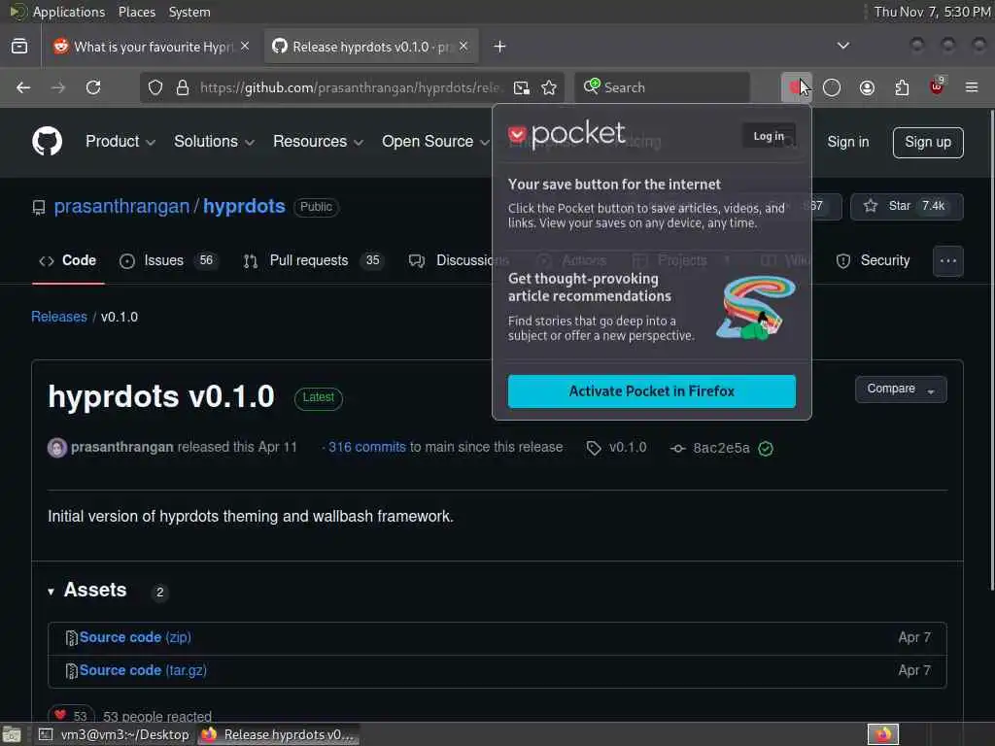
Task: Click the Release hyprdots taskbar window item
Action: click(279, 734)
